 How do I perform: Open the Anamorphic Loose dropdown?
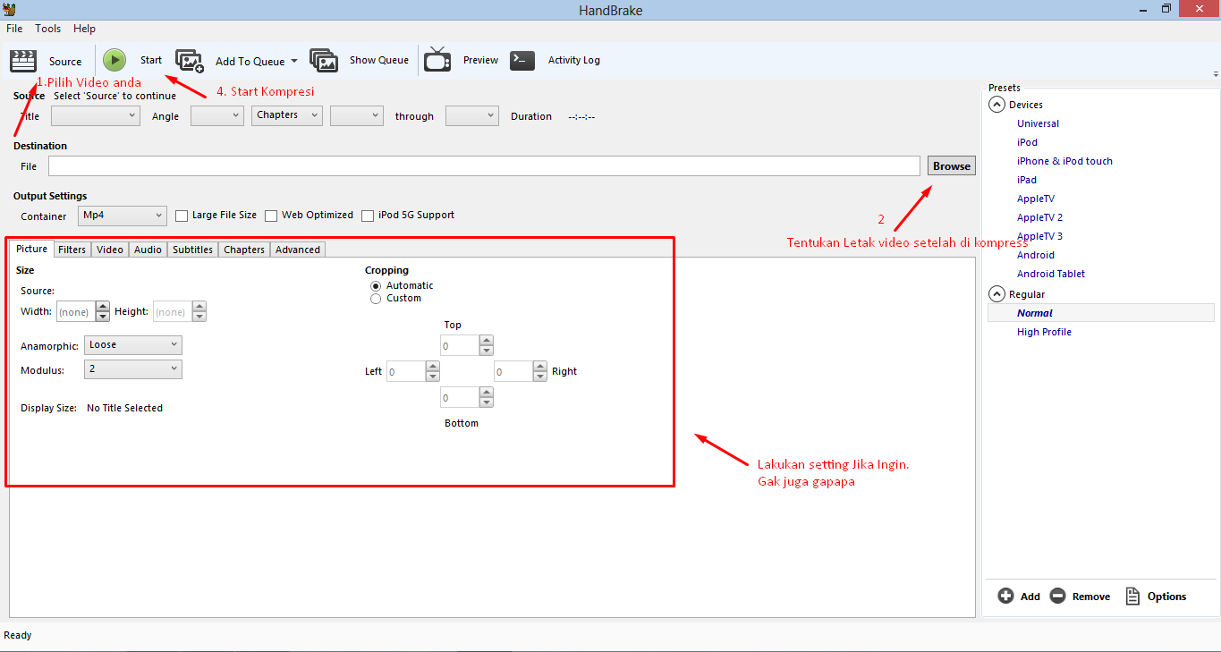pos(133,345)
